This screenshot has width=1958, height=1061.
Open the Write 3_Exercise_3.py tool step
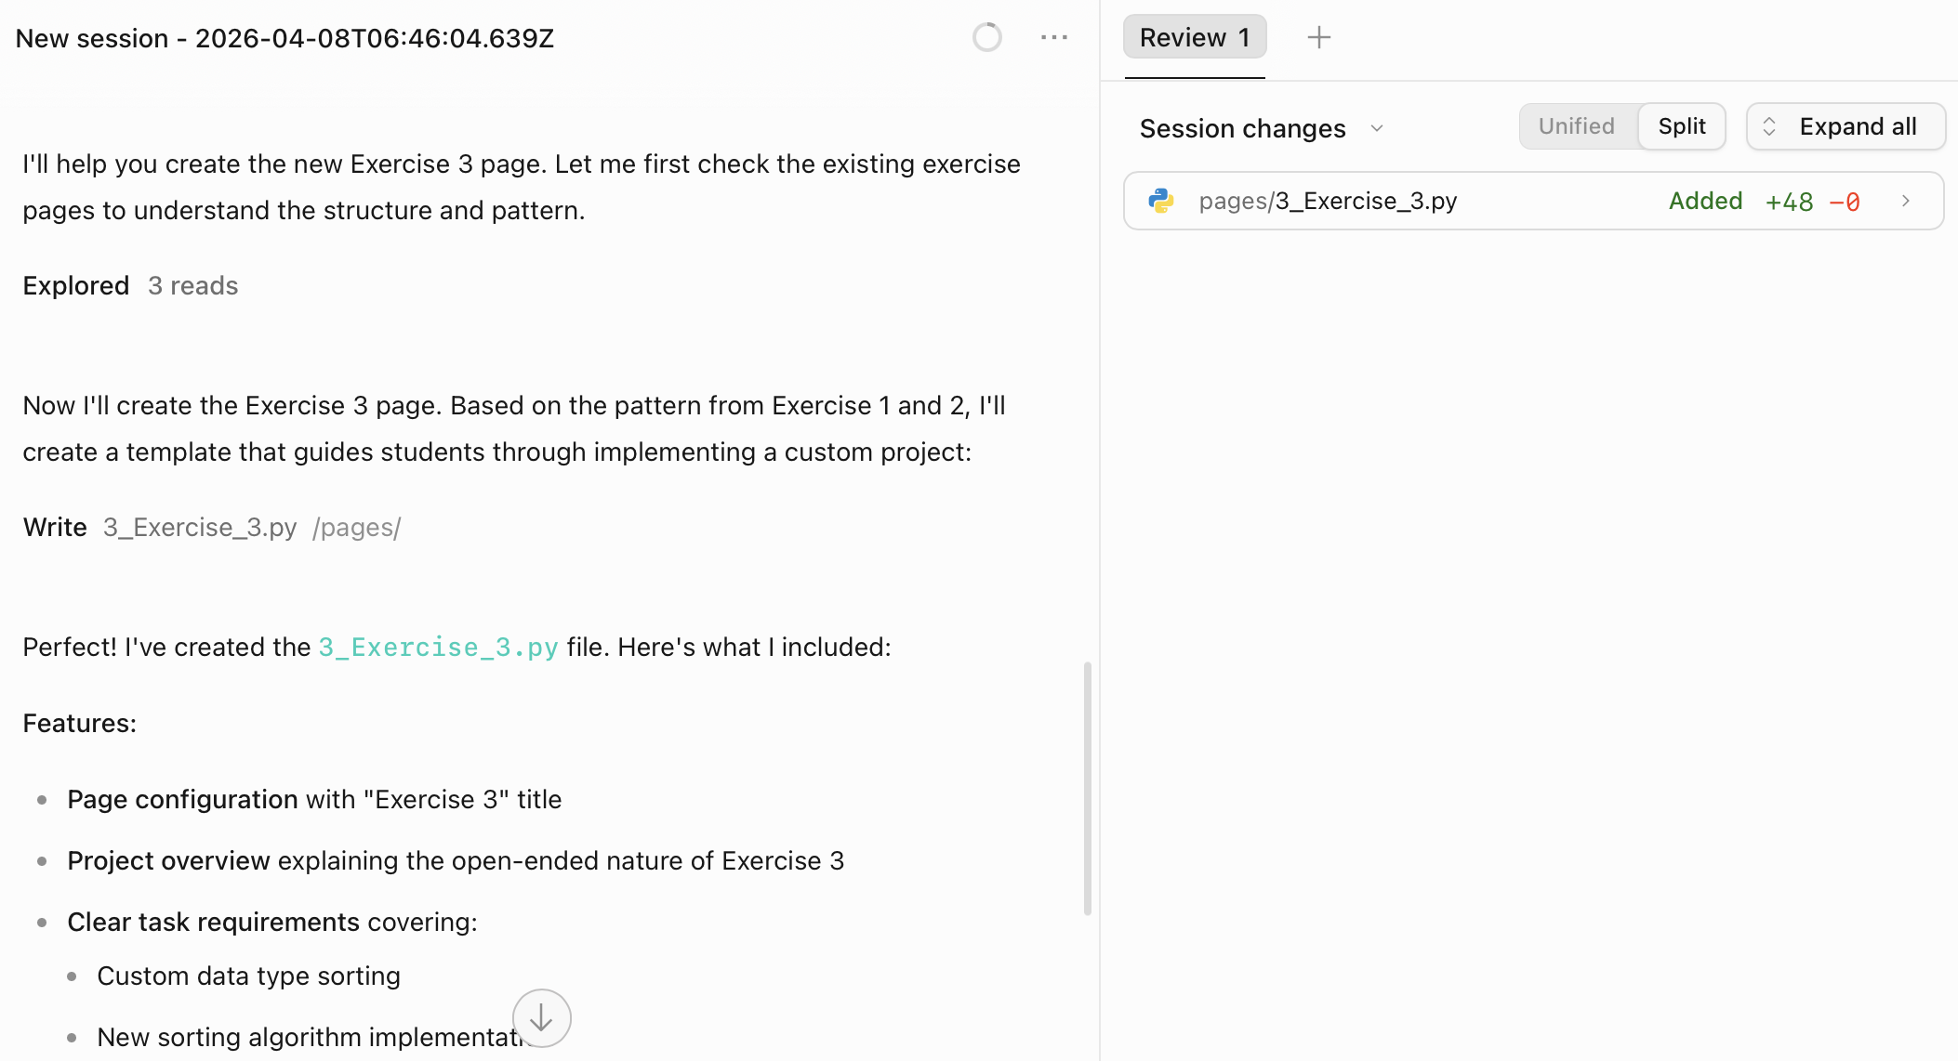pos(212,528)
